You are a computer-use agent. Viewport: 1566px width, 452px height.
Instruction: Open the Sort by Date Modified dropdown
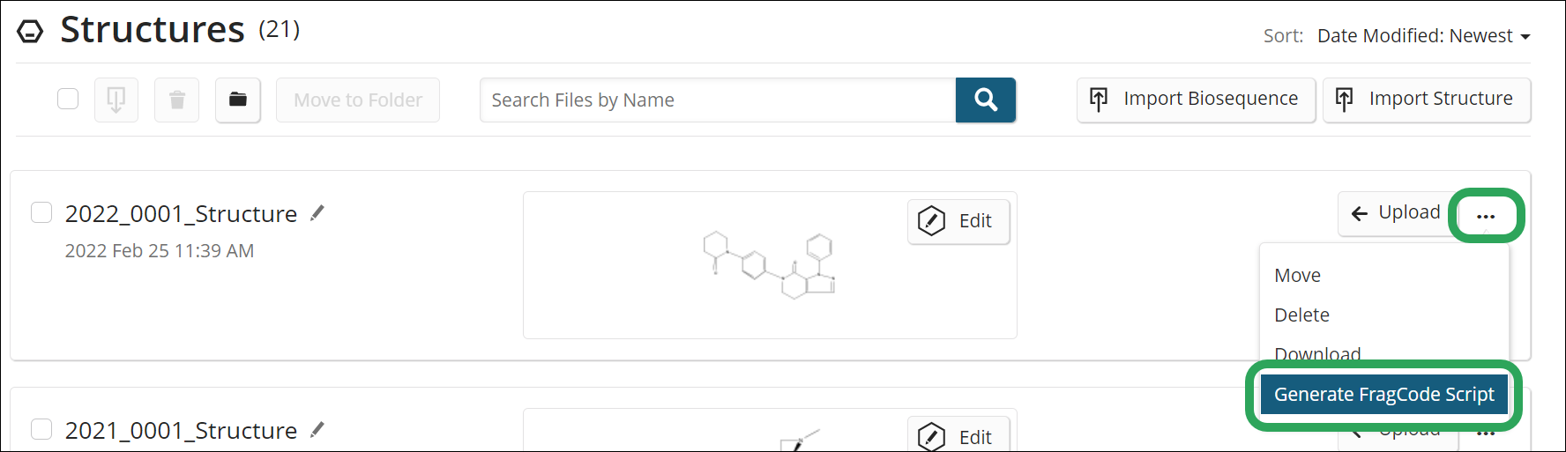[x=1422, y=36]
